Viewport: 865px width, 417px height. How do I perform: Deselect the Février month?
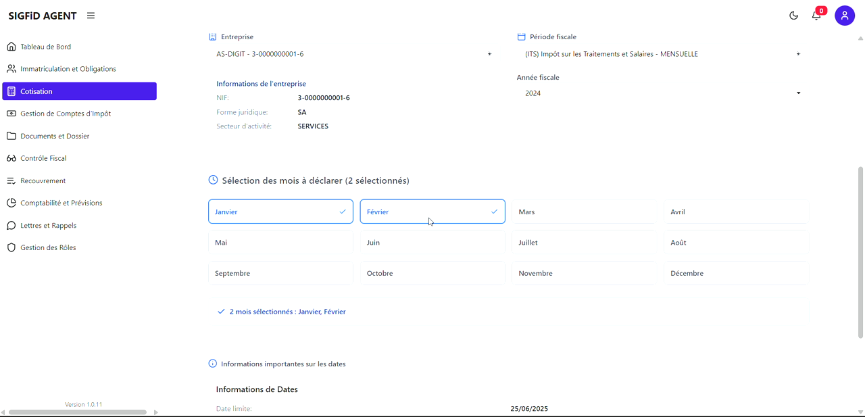(x=432, y=212)
